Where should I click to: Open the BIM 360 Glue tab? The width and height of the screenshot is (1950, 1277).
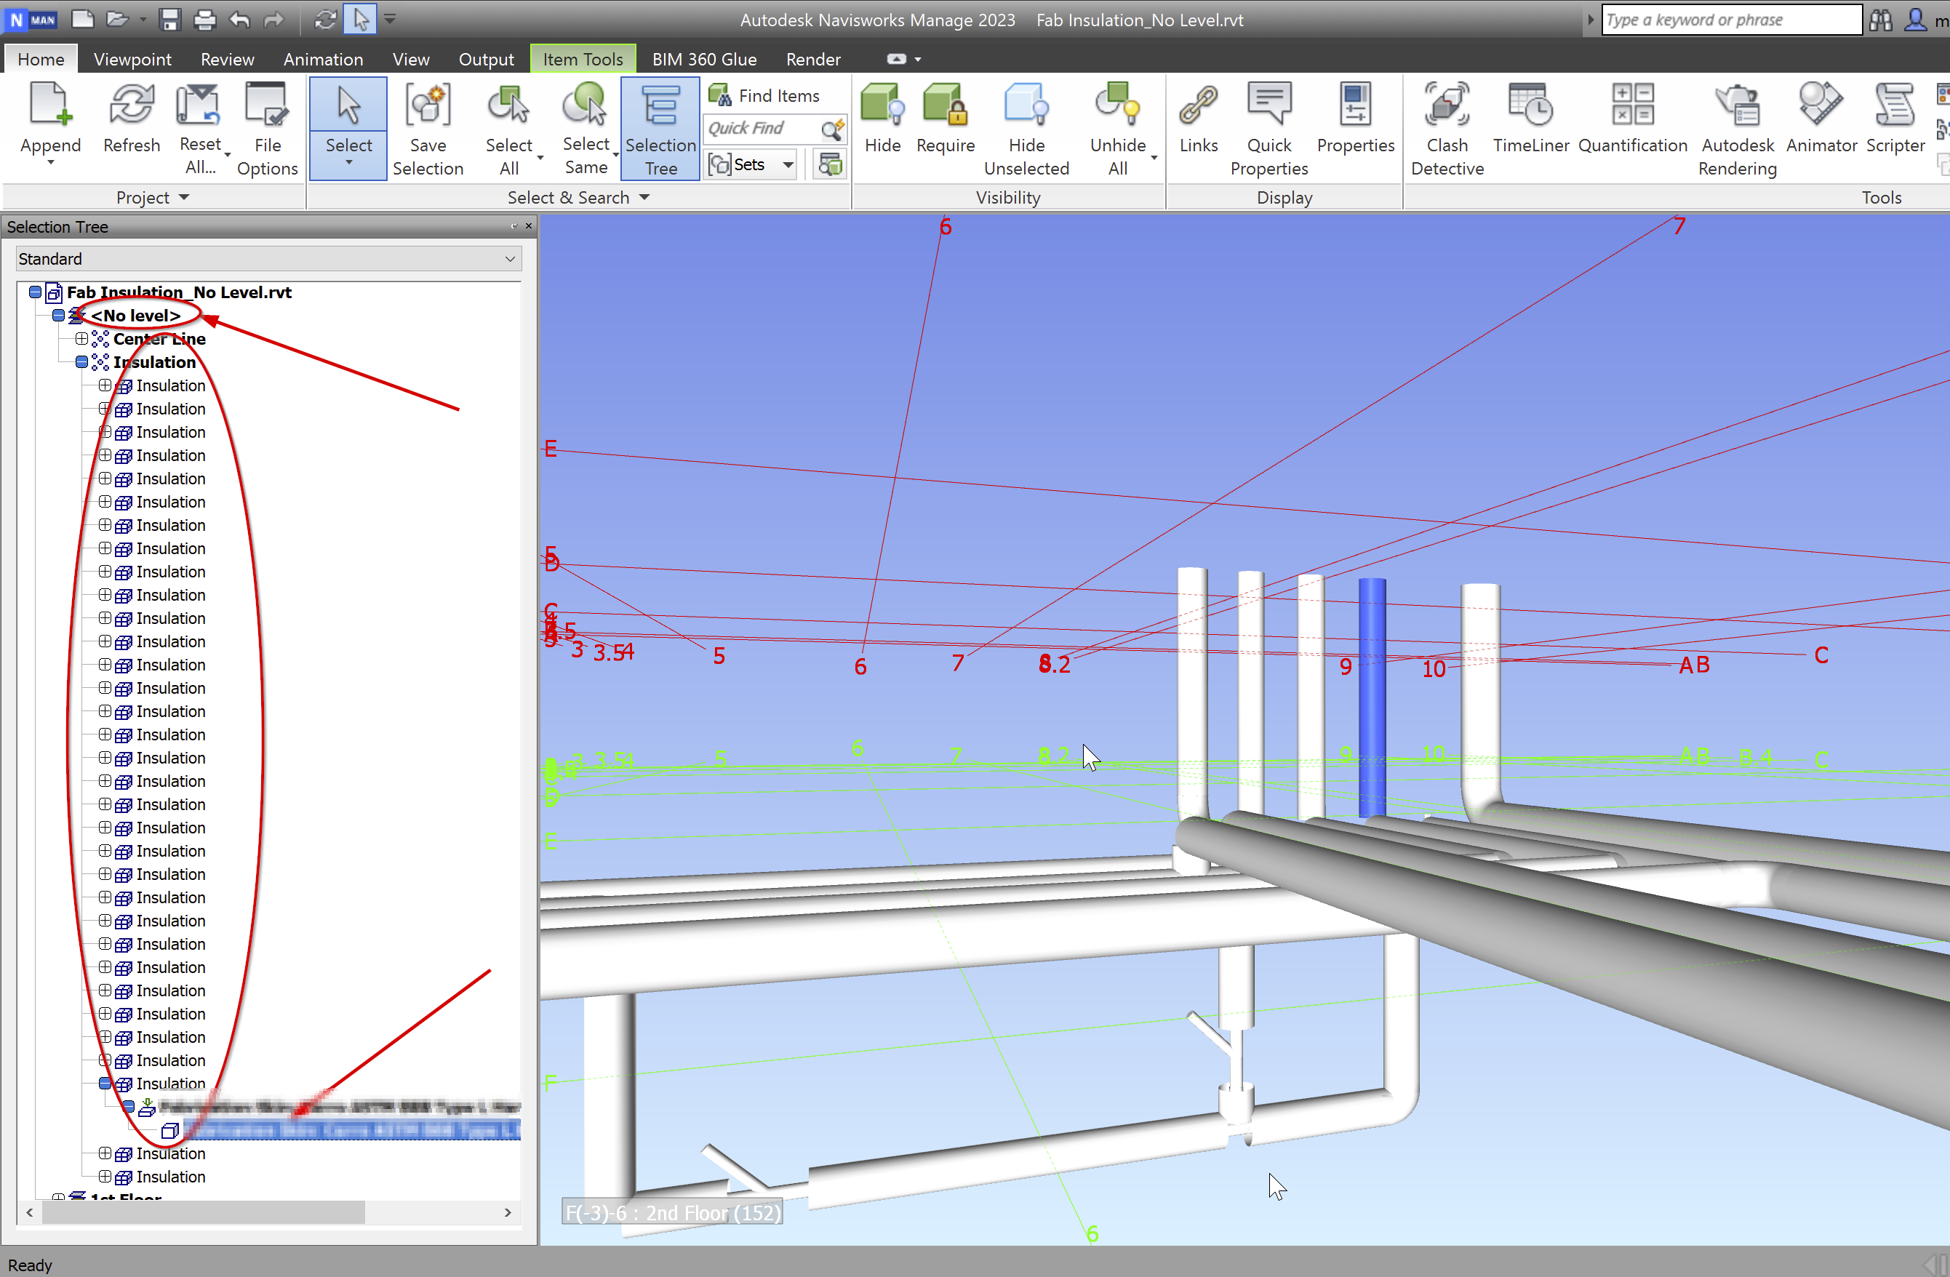[704, 58]
